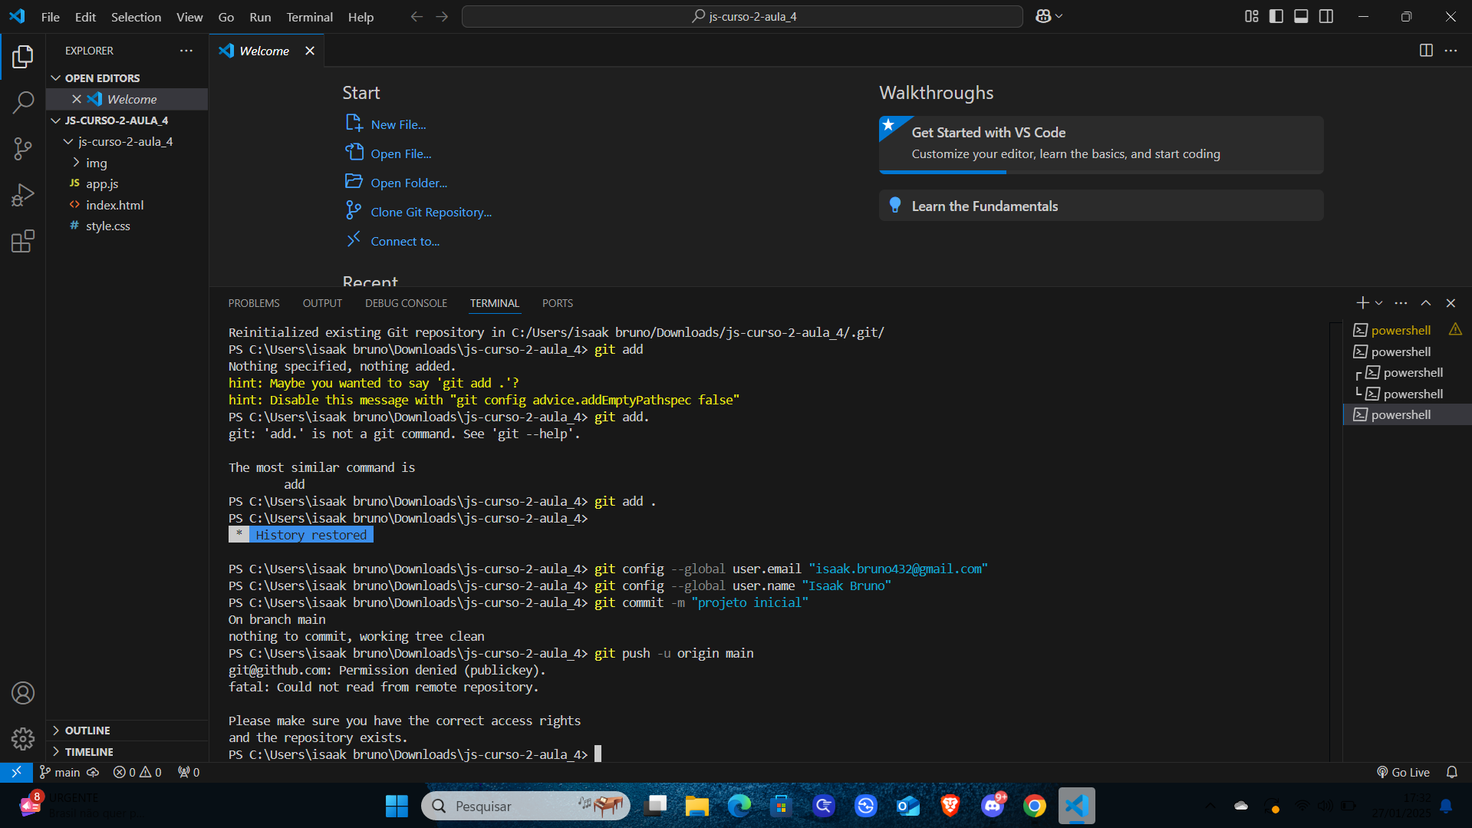Image resolution: width=1472 pixels, height=828 pixels.
Task: Toggle Primary Side Bar visibility
Action: click(x=1276, y=16)
